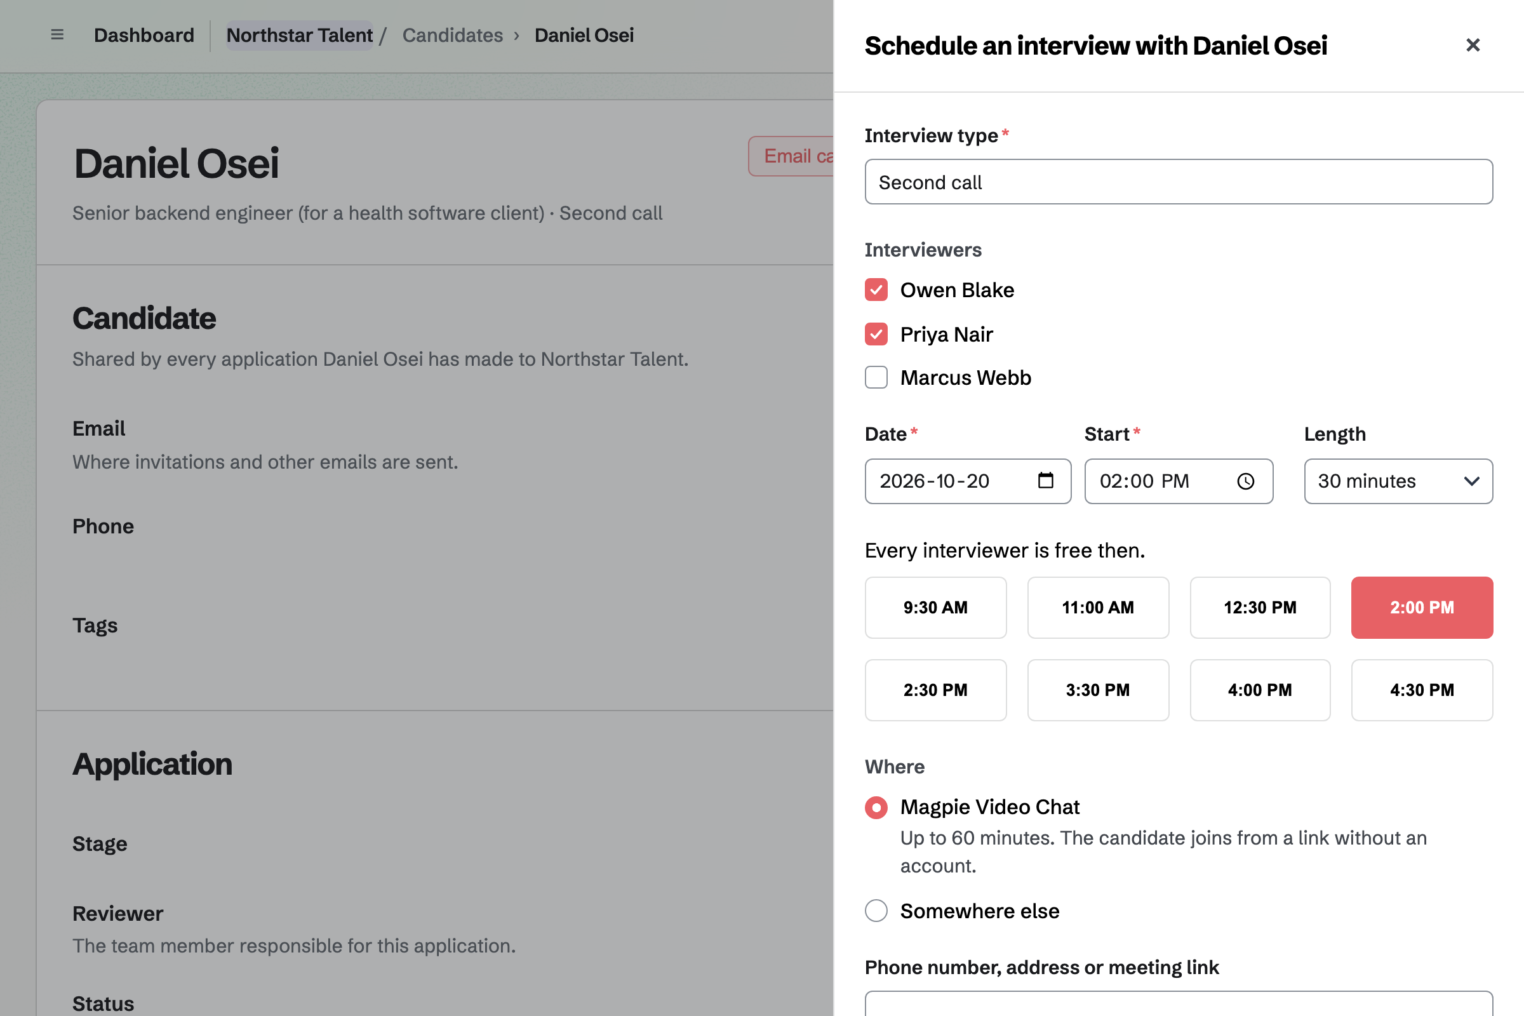The width and height of the screenshot is (1524, 1016).
Task: Click the Application section heading
Action: [x=152, y=764]
